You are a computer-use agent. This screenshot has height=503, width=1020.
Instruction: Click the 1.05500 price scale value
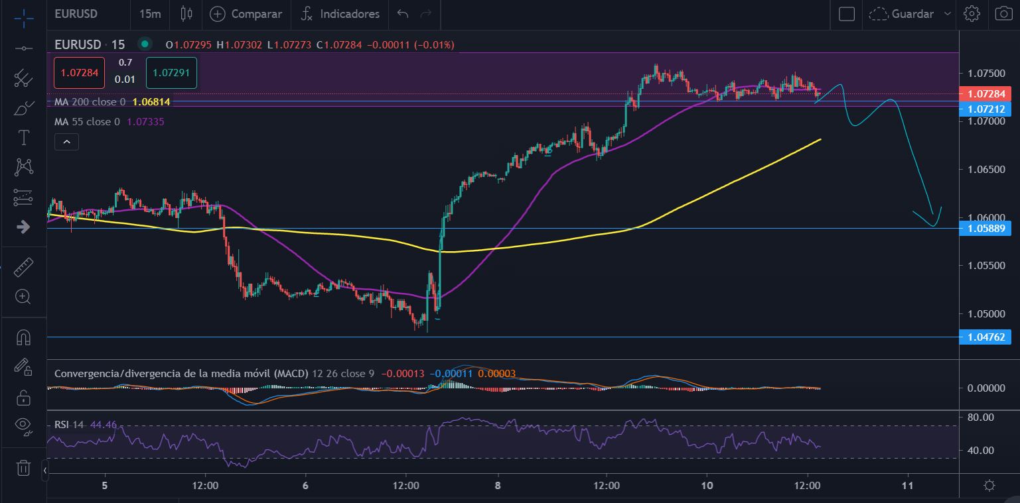(985, 266)
